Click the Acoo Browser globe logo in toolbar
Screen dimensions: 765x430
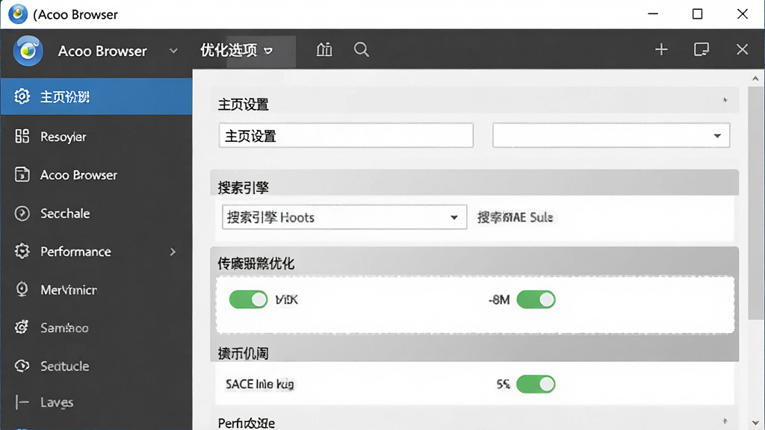click(x=28, y=51)
